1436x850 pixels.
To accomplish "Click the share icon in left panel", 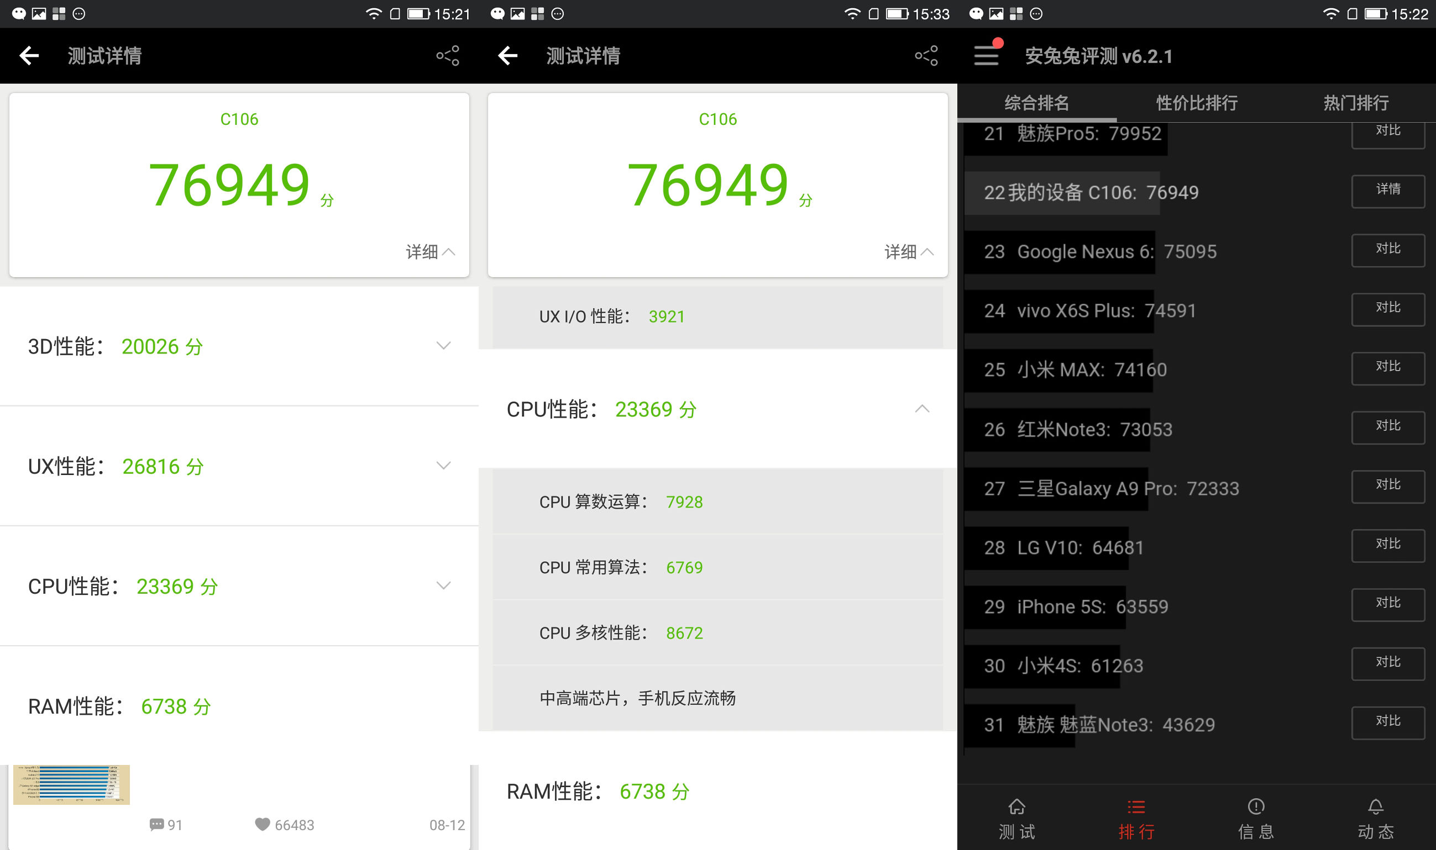I will click(x=449, y=56).
